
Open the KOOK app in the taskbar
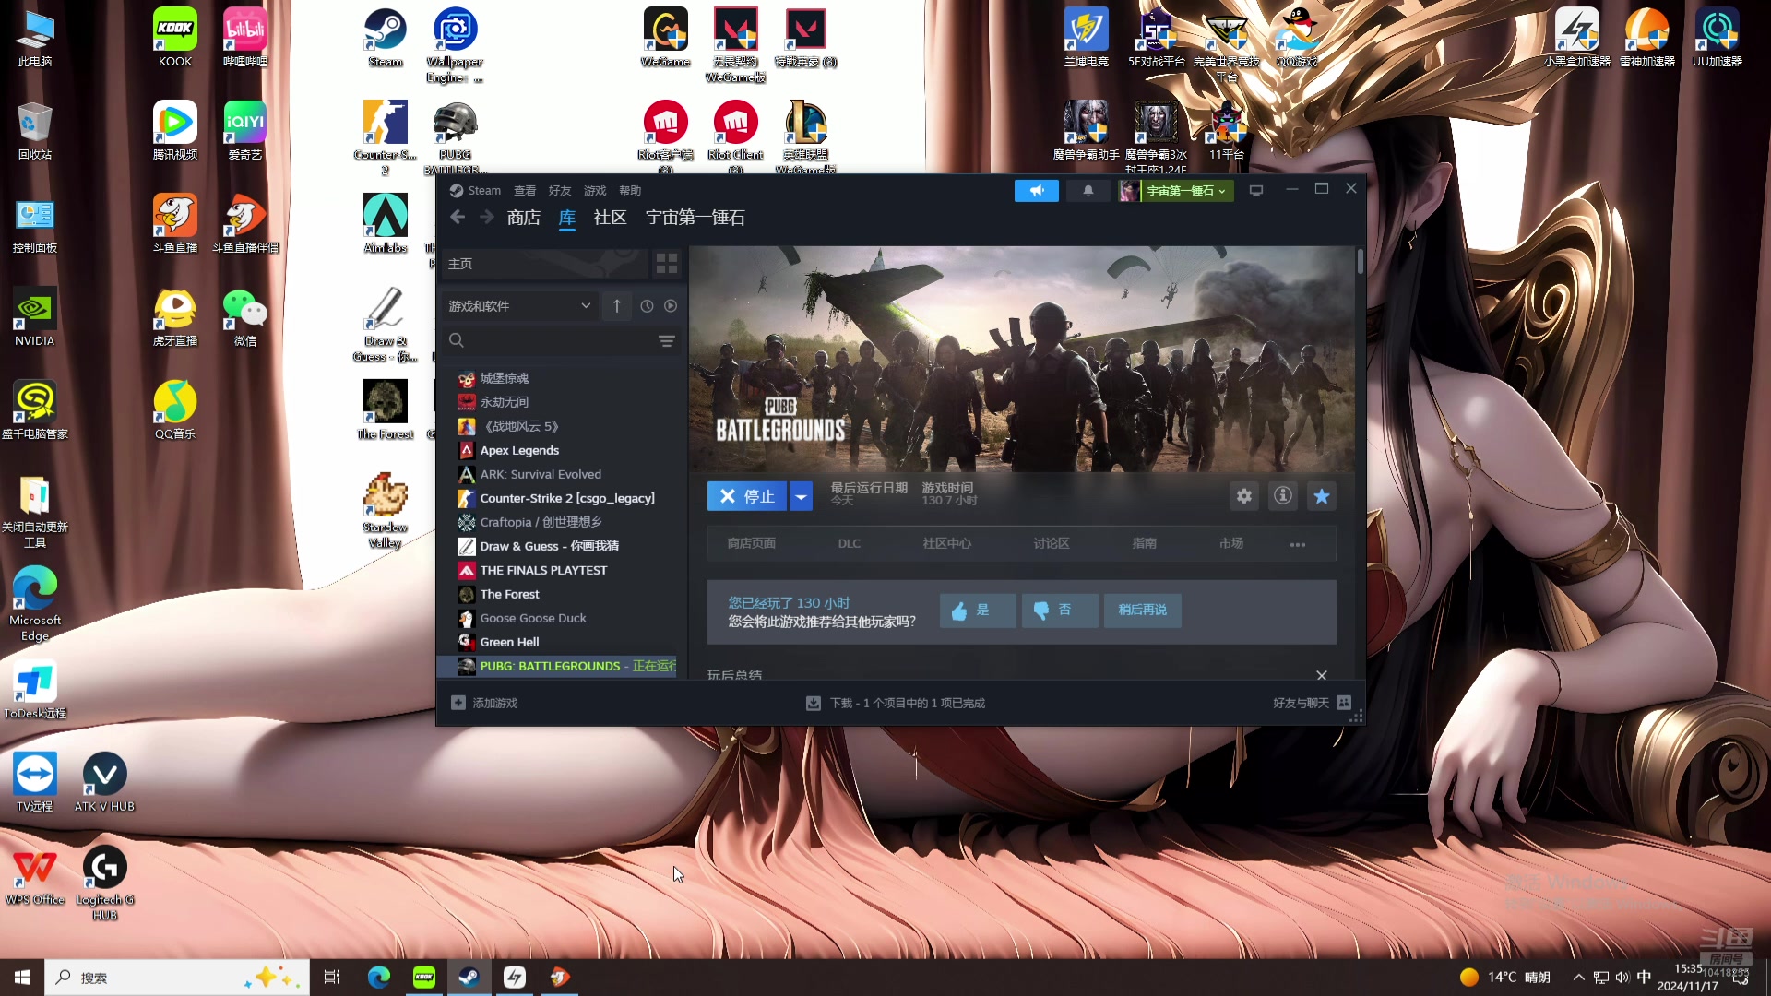tap(423, 978)
